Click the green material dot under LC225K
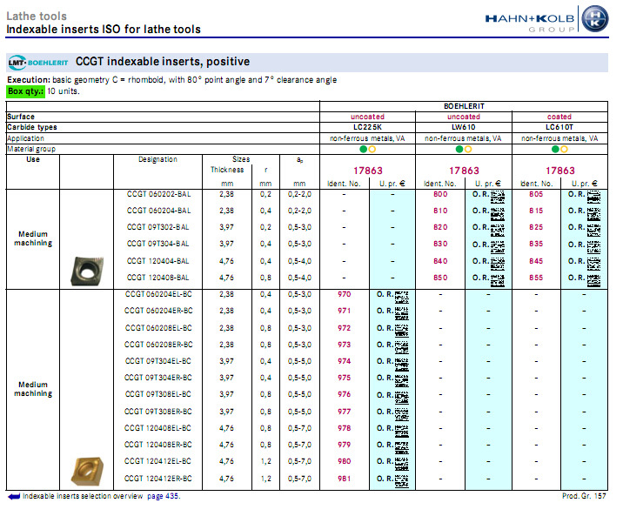623x516 pixels. 363,149
